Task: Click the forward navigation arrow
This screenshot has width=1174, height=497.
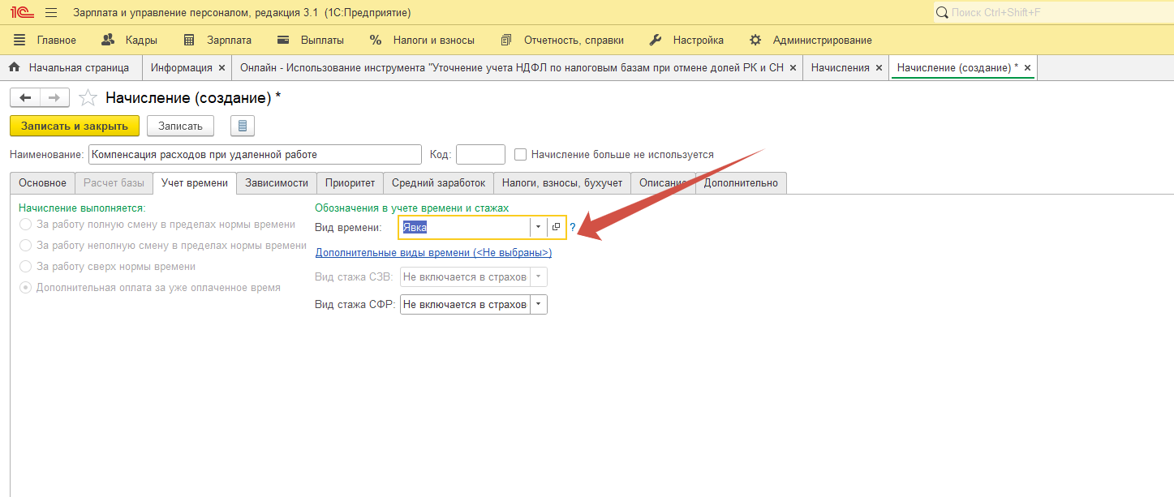Action: click(54, 98)
